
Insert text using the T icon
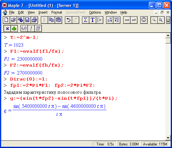tap(92, 20)
